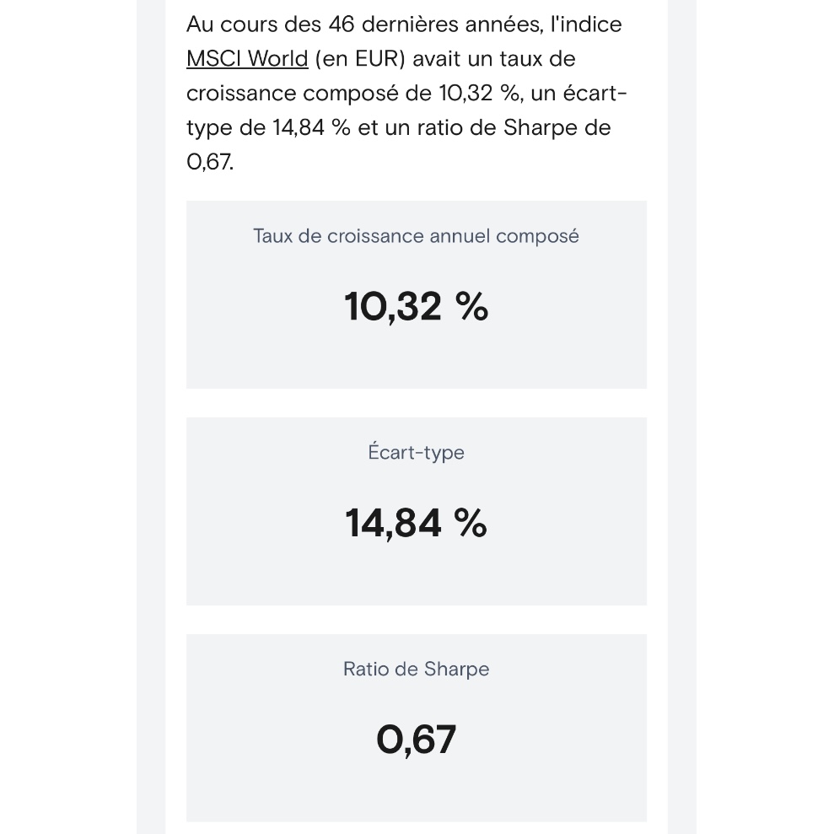Click the Écart-type card label

pos(416,452)
